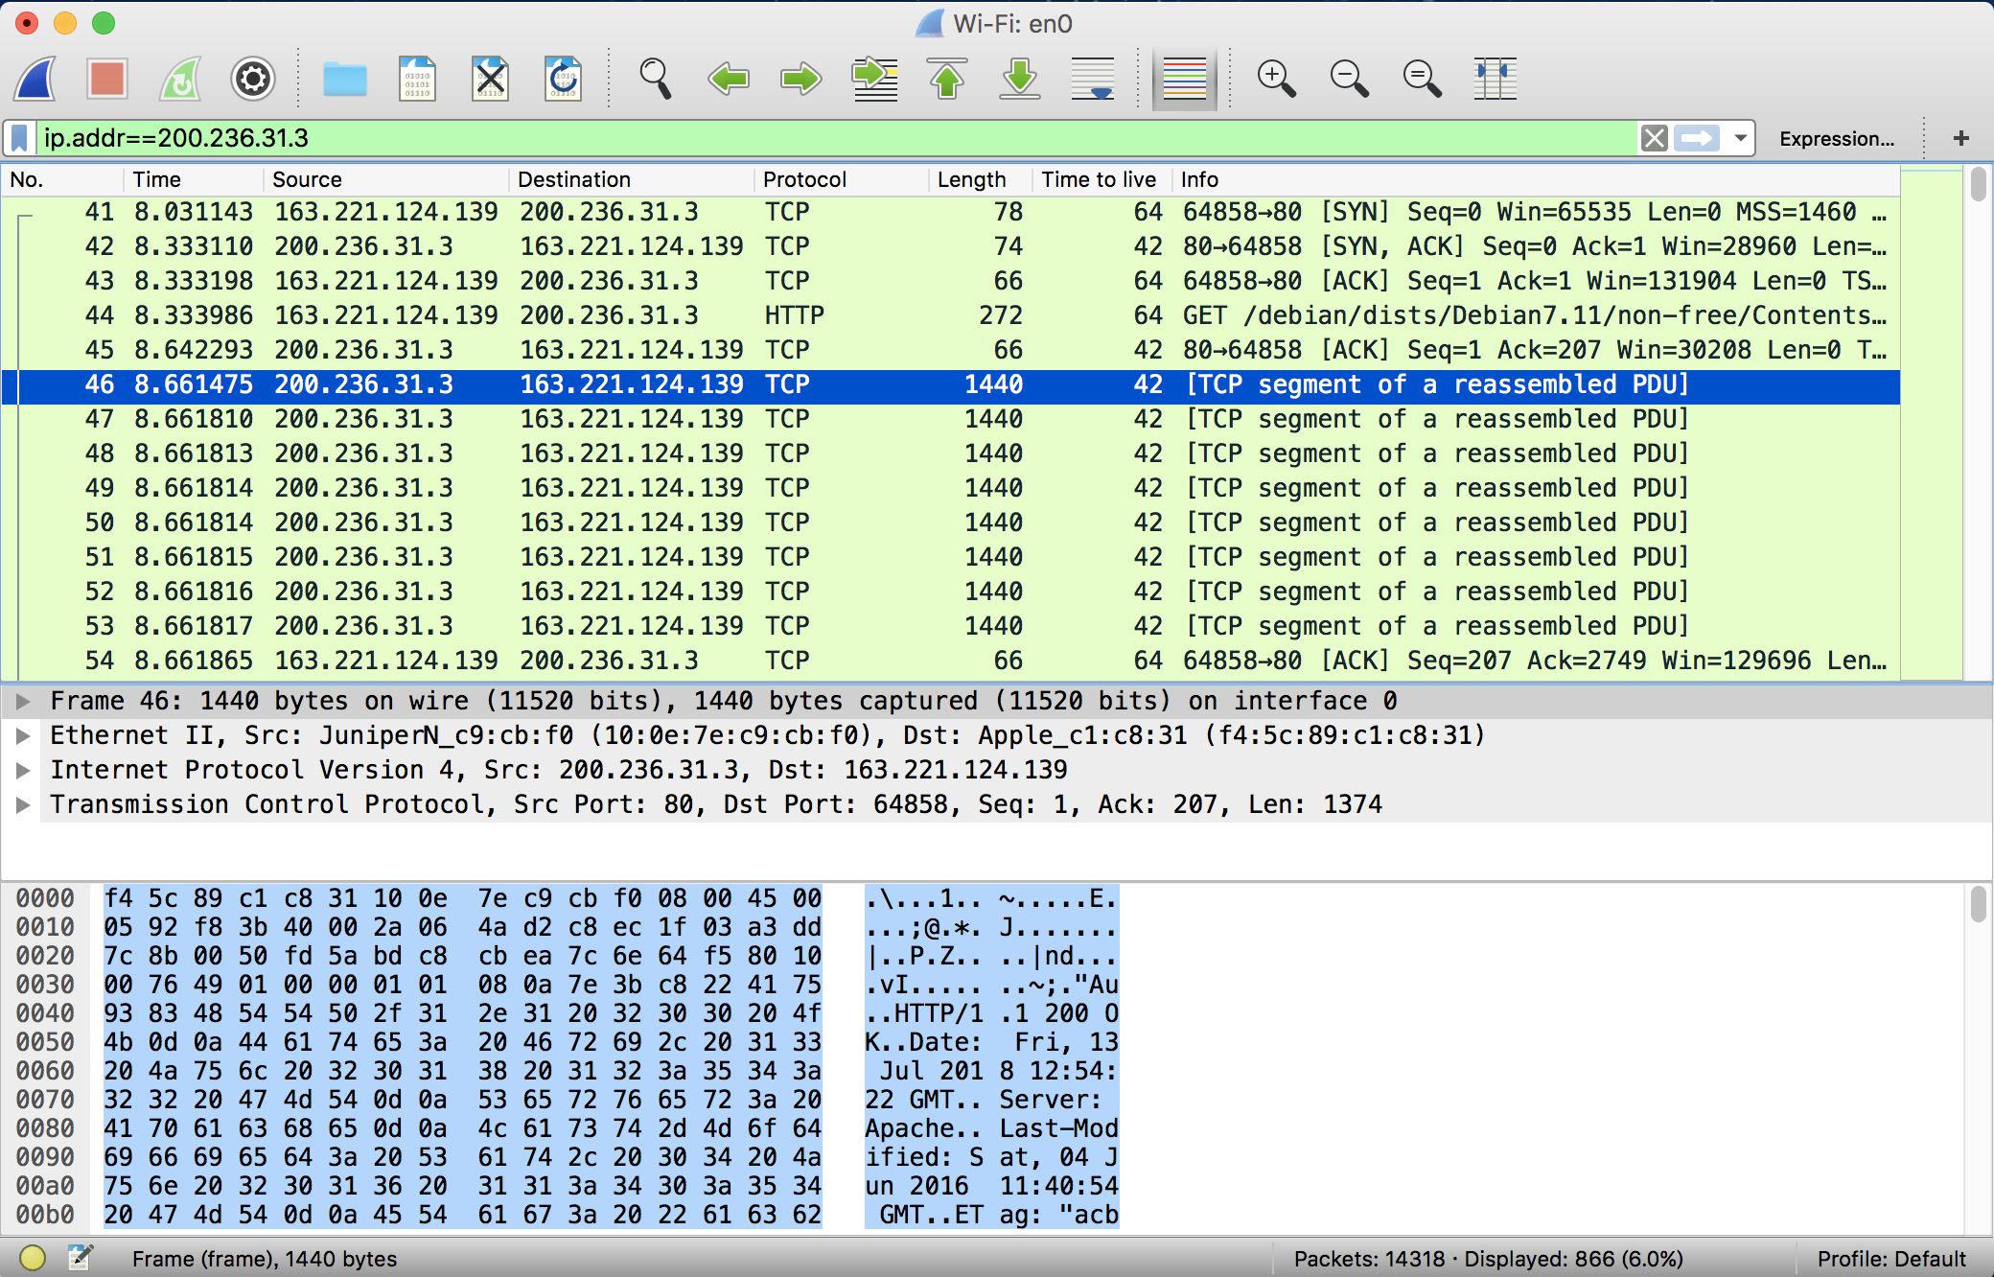Reset text zoom to normal size
The width and height of the screenshot is (1994, 1277).
pos(1423,79)
